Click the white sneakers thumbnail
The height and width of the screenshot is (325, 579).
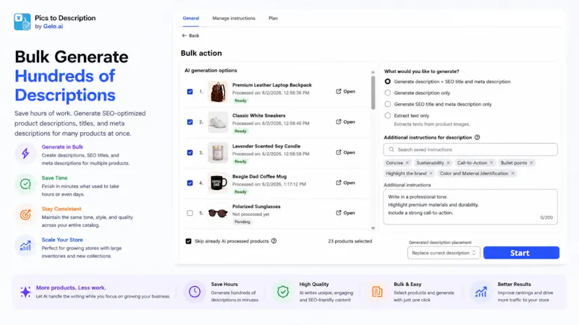[x=218, y=122]
